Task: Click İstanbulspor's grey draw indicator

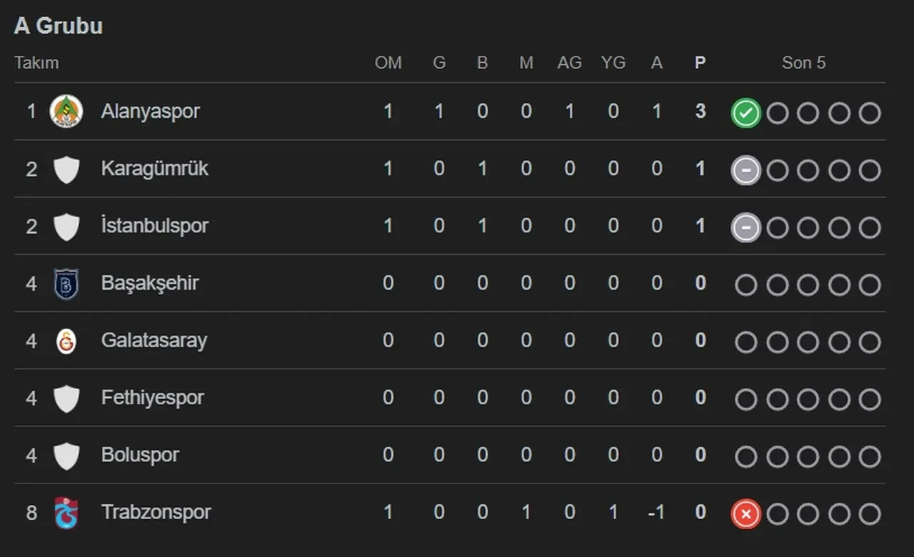Action: click(x=745, y=228)
